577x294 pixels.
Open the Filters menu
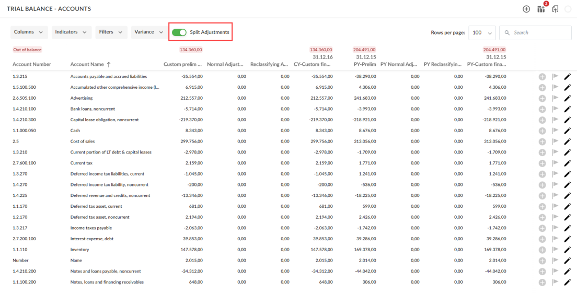(111, 32)
